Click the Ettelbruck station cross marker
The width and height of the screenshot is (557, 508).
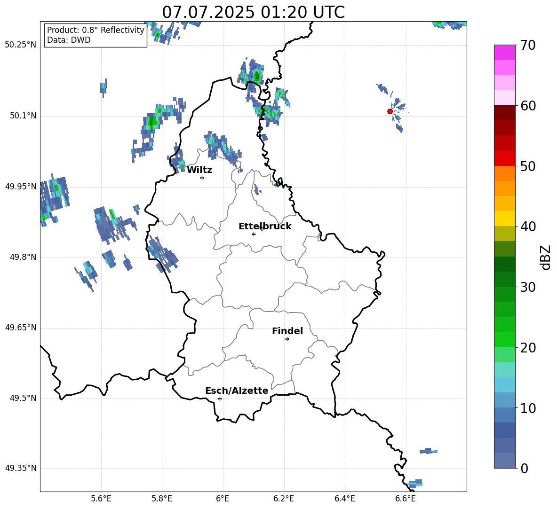[254, 234]
